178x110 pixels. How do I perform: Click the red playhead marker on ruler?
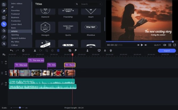point(72,55)
